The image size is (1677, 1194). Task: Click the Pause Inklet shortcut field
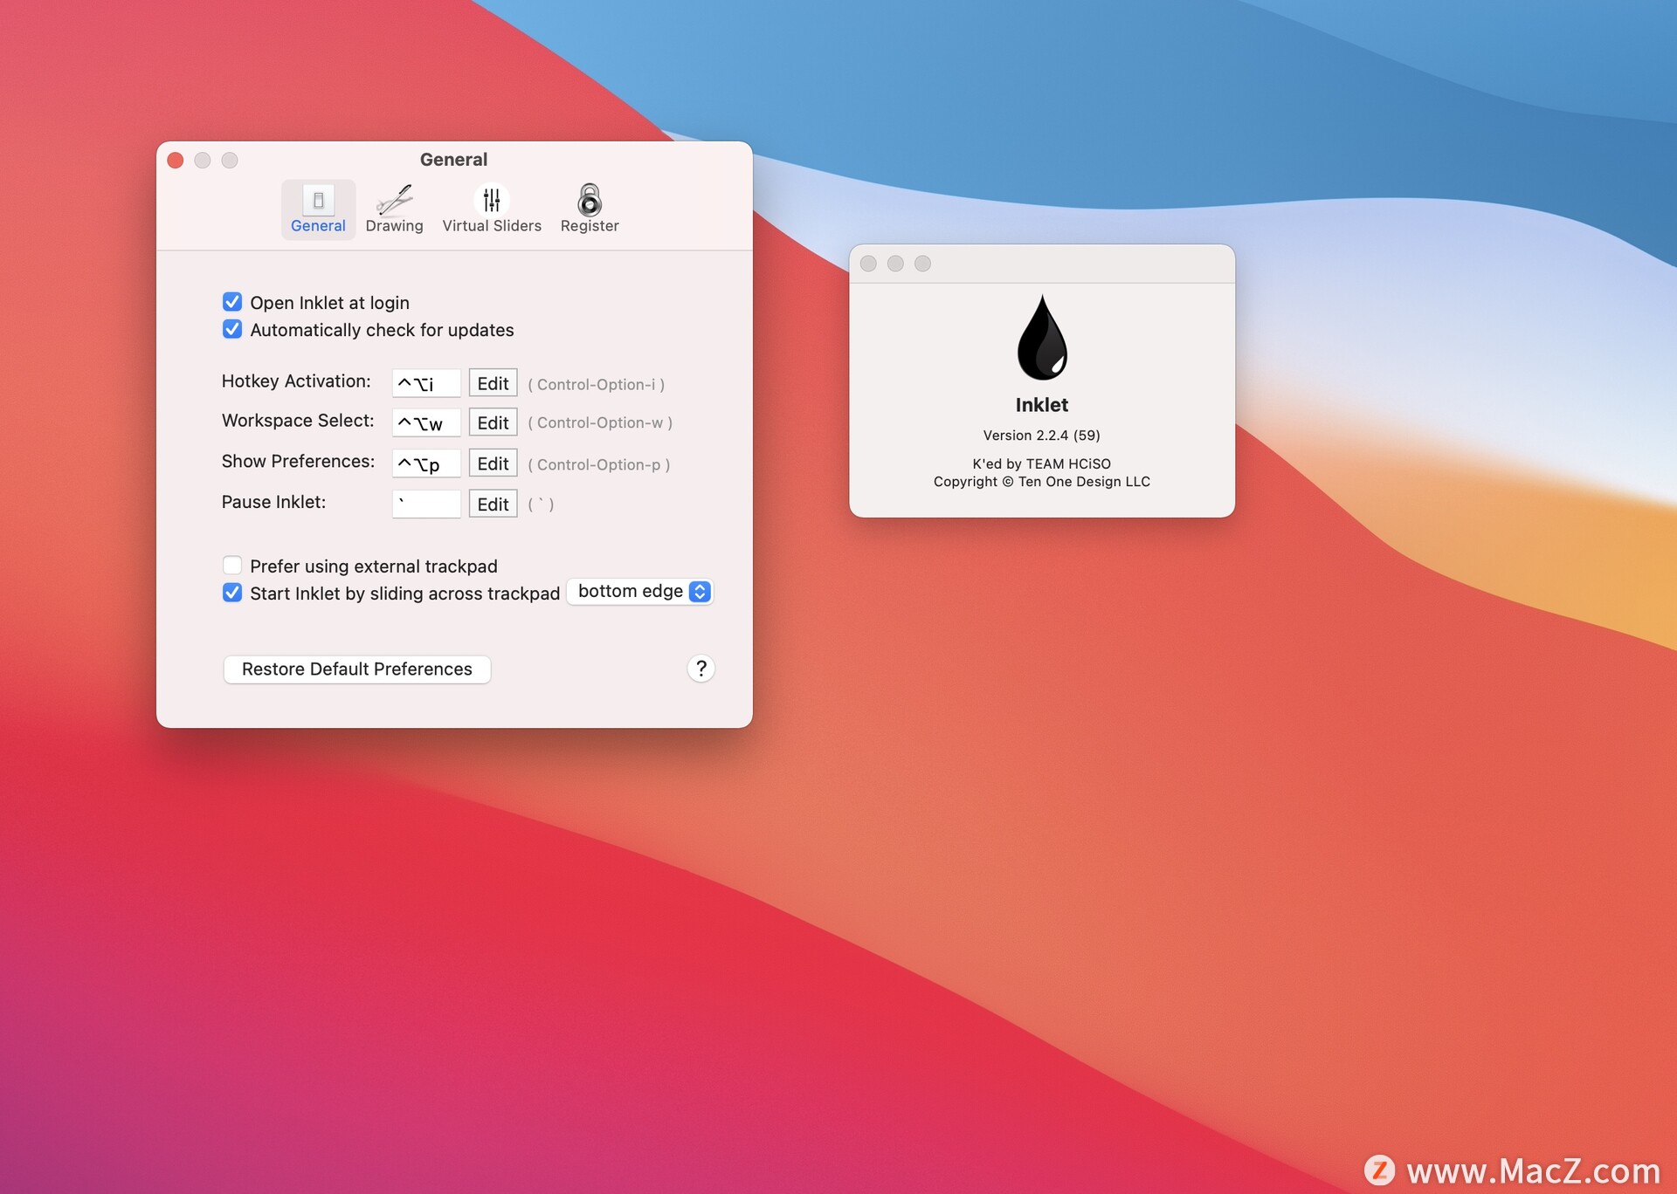click(x=426, y=504)
